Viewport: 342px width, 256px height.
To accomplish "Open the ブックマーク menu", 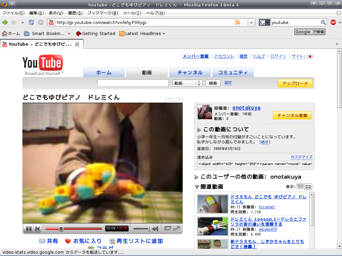I will [x=103, y=13].
